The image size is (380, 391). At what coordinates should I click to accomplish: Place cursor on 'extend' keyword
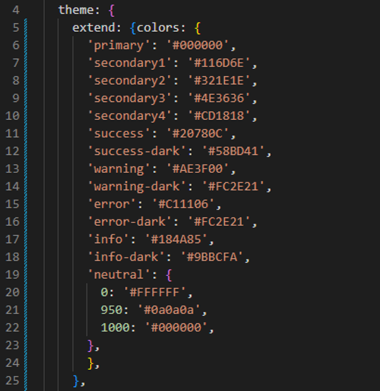coord(94,28)
